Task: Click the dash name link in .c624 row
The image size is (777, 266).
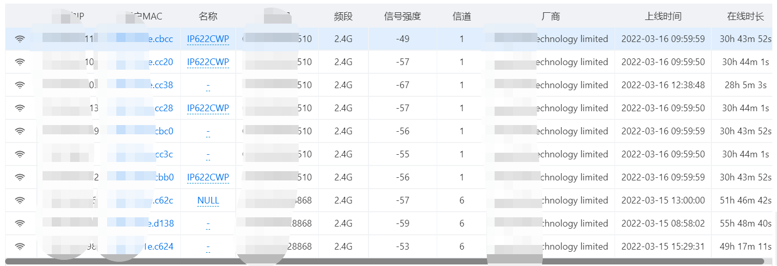Action: click(208, 247)
